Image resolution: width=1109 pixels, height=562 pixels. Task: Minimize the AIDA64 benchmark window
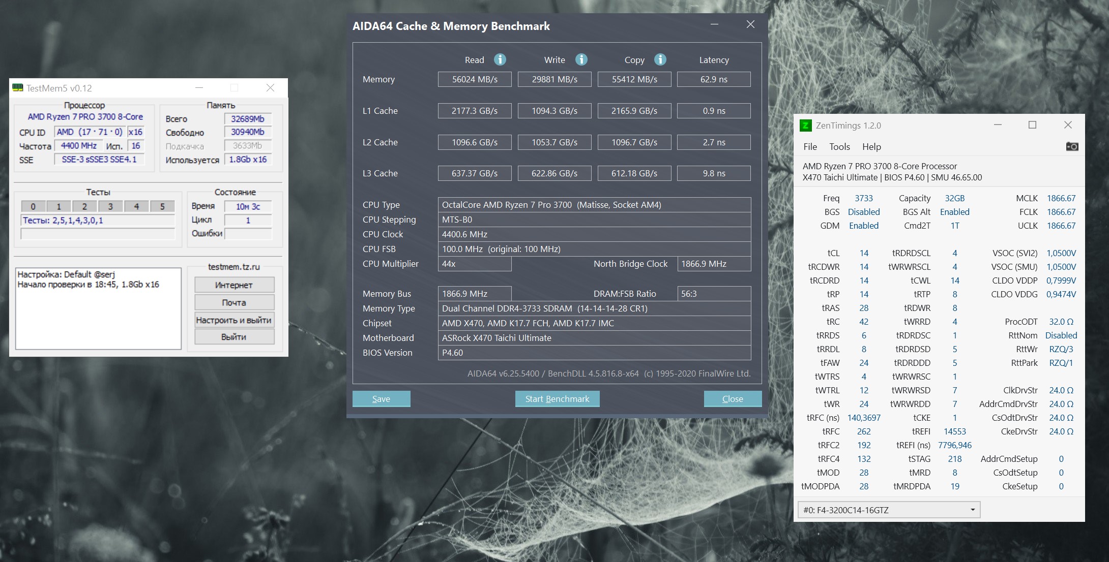715,24
